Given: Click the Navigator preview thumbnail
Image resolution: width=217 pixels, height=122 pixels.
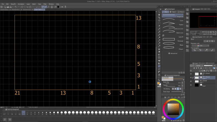Looking at the screenshot, I should (x=203, y=20).
